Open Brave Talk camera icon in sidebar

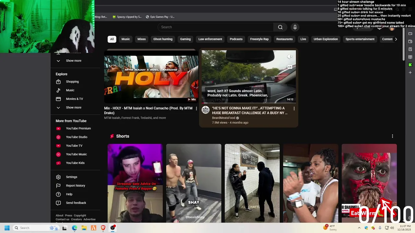coord(410,34)
